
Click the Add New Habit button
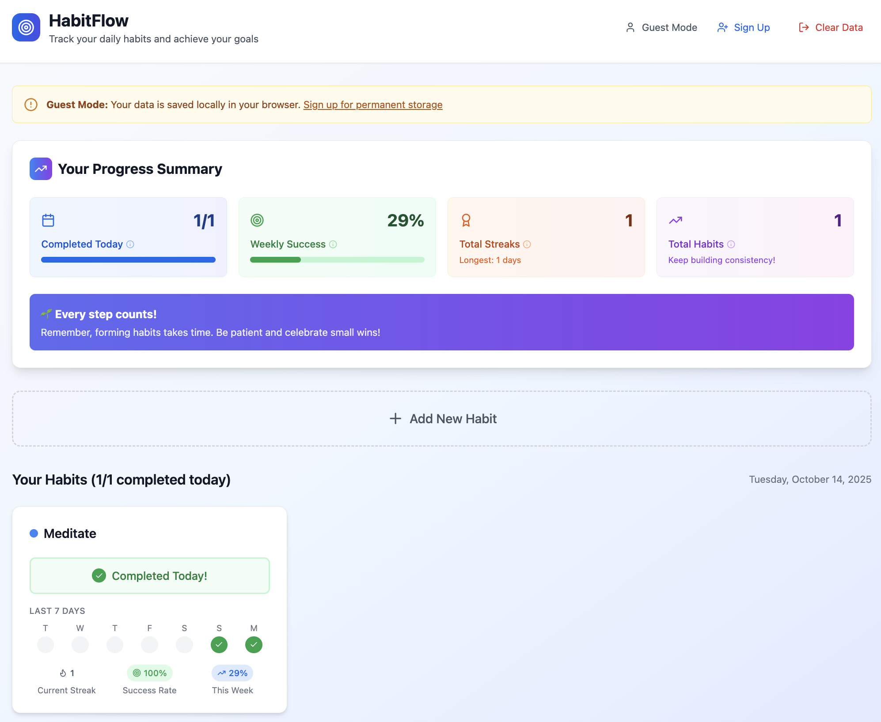pyautogui.click(x=442, y=419)
